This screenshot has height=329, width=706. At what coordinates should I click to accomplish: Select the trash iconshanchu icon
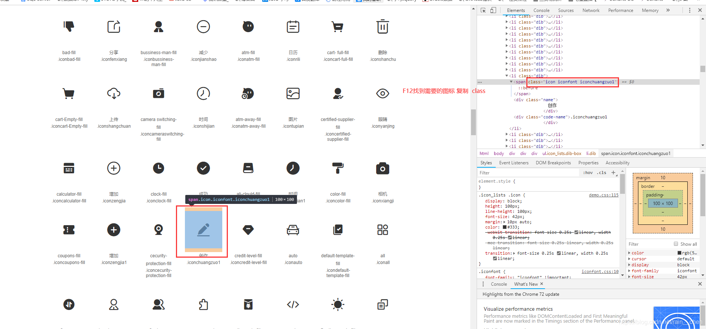point(383,27)
